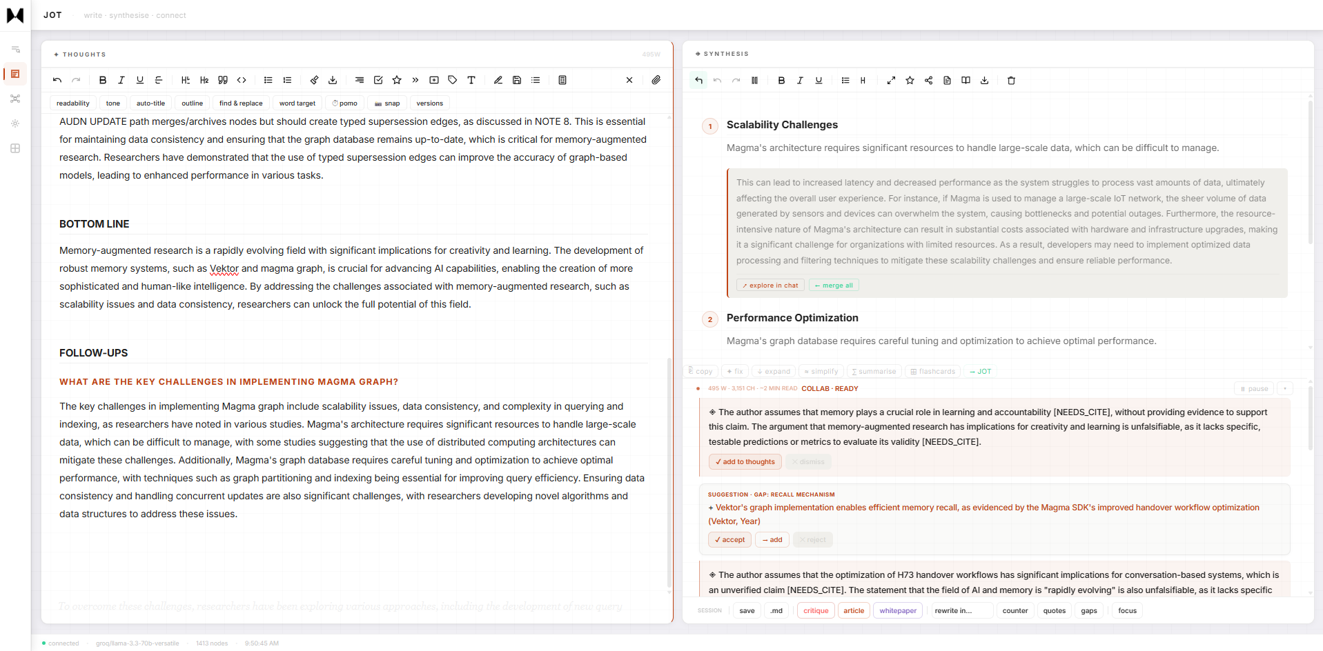Click the download icon in Thoughts toolbar
Viewport: 1323px width, 651px height.
point(333,80)
